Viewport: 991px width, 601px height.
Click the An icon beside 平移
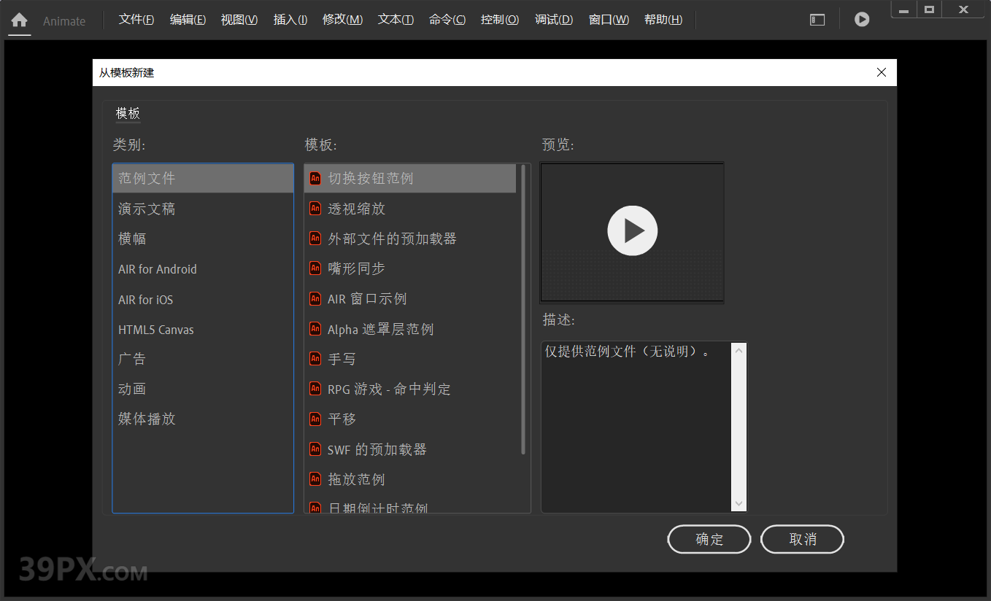point(315,419)
